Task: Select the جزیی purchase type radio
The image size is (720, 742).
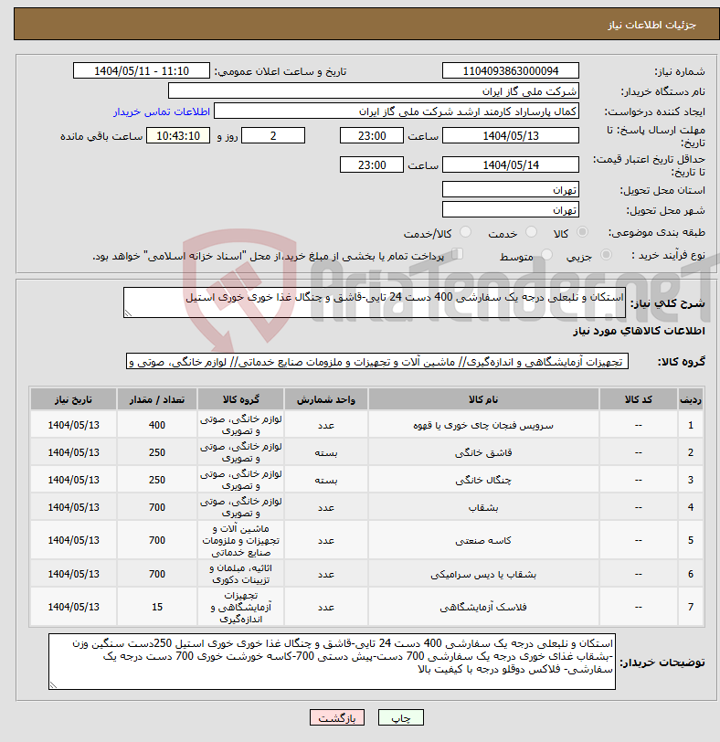Action: click(x=606, y=255)
